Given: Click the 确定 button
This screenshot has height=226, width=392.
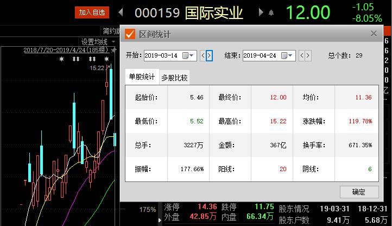Looking at the screenshot, I should pos(359,192).
